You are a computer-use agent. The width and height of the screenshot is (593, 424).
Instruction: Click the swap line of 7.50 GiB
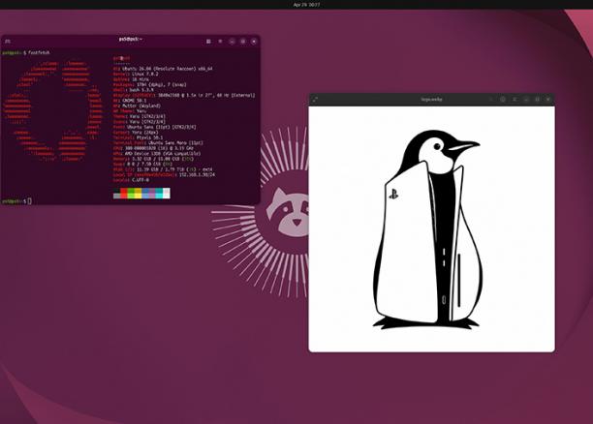point(142,164)
